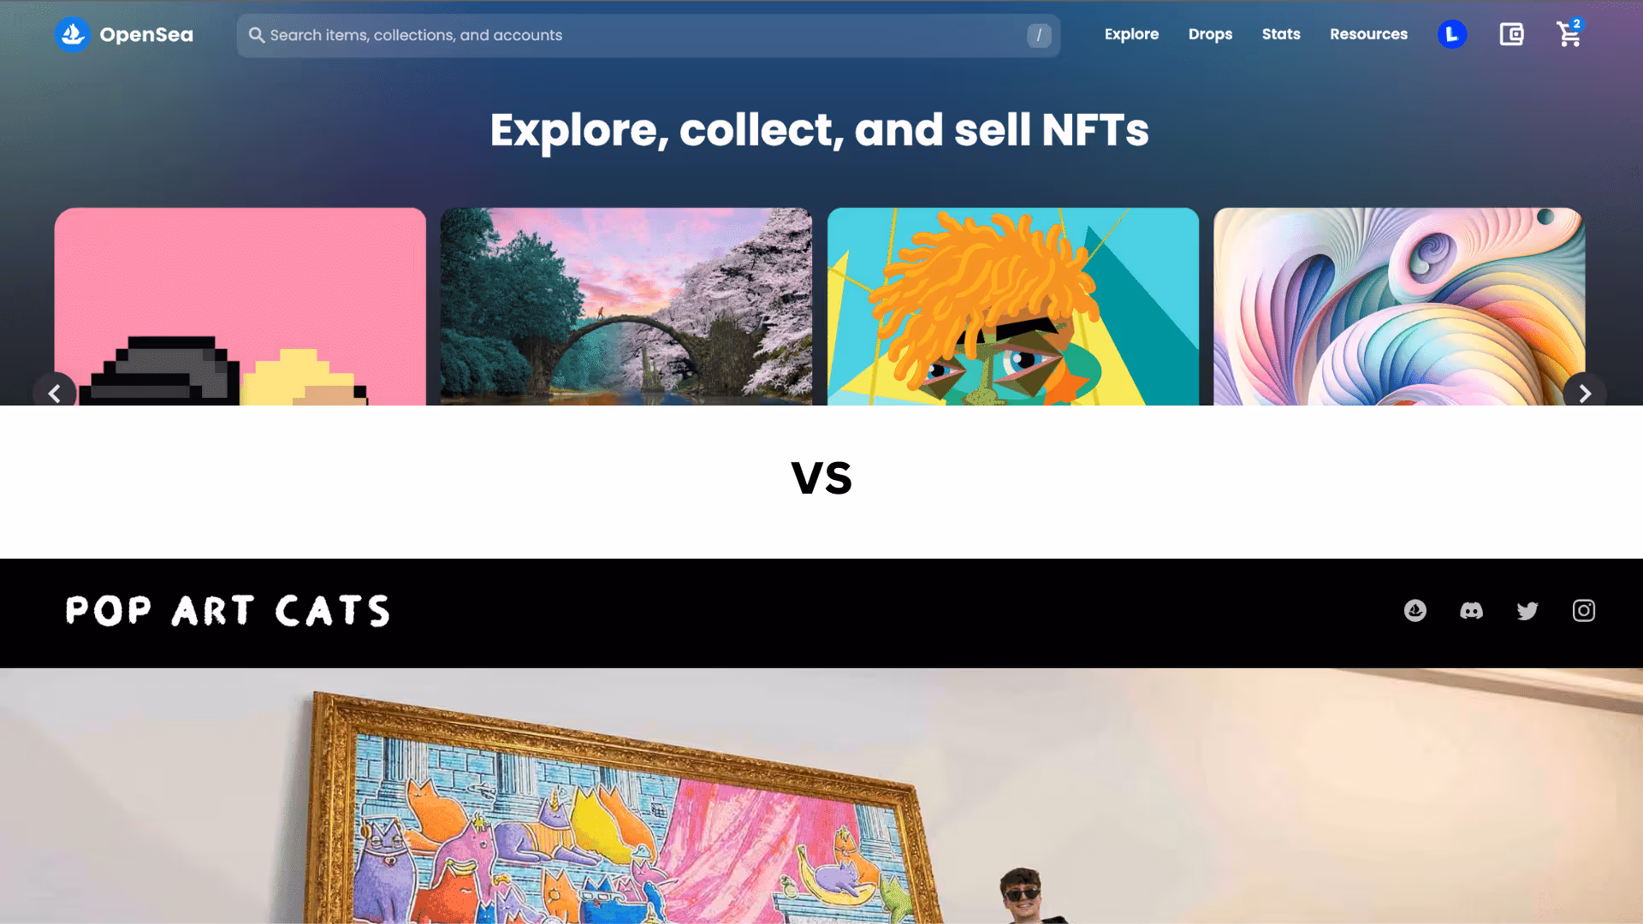
Task: Show next carousel items with right chevron
Action: (1585, 394)
